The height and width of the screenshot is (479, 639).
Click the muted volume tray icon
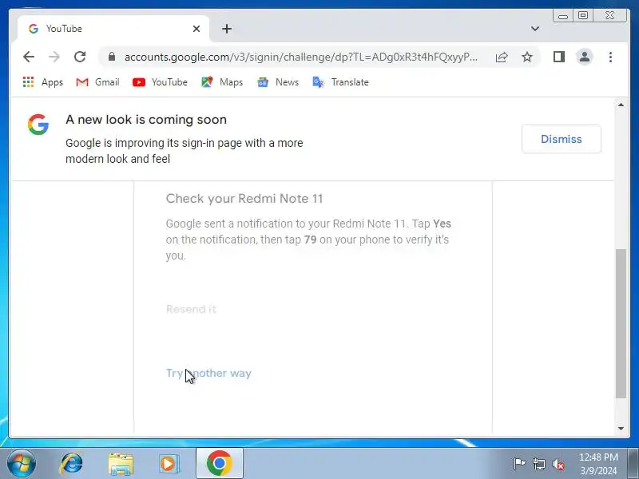[x=558, y=464]
